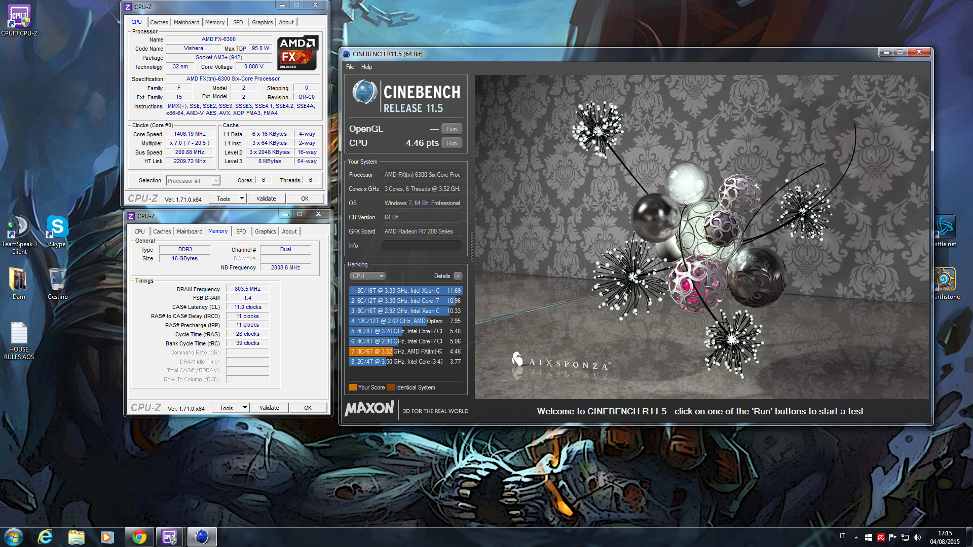Open the CPUID CPU-Z desktop shortcut
The image size is (973, 547).
pyautogui.click(x=19, y=20)
